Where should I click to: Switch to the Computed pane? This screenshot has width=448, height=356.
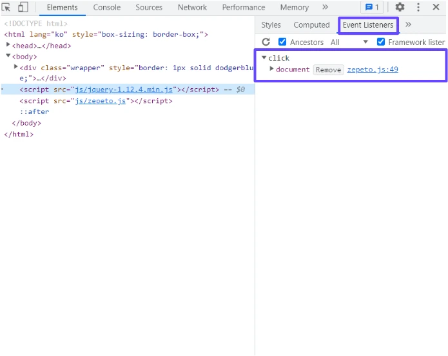point(311,25)
